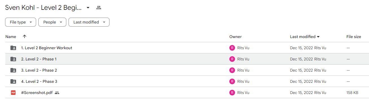
Task: Open the People filter dropdown
Action: coord(52,22)
